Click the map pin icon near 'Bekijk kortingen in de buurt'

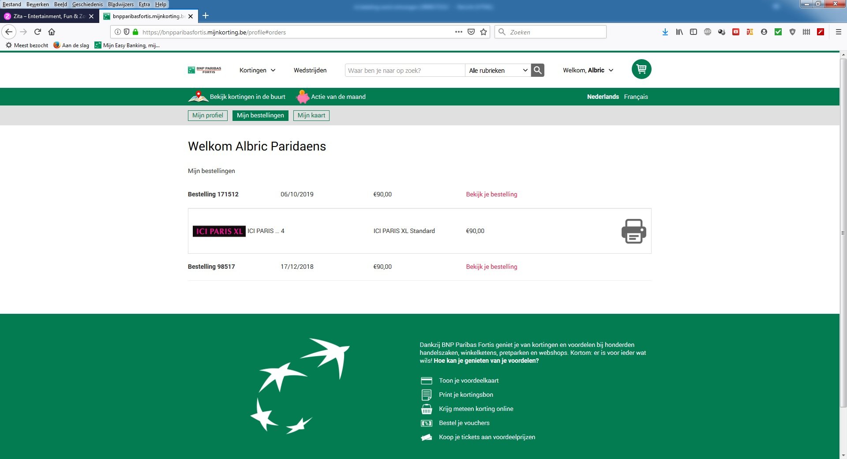[x=199, y=96]
